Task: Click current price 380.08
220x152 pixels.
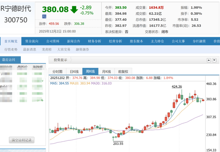Action: 55,10
